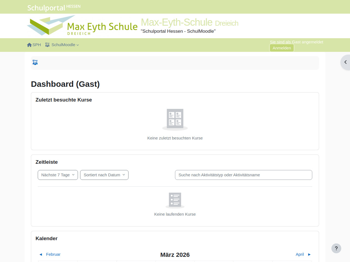Click the März 2026 calendar heading
The width and height of the screenshot is (350, 262).
tap(175, 255)
